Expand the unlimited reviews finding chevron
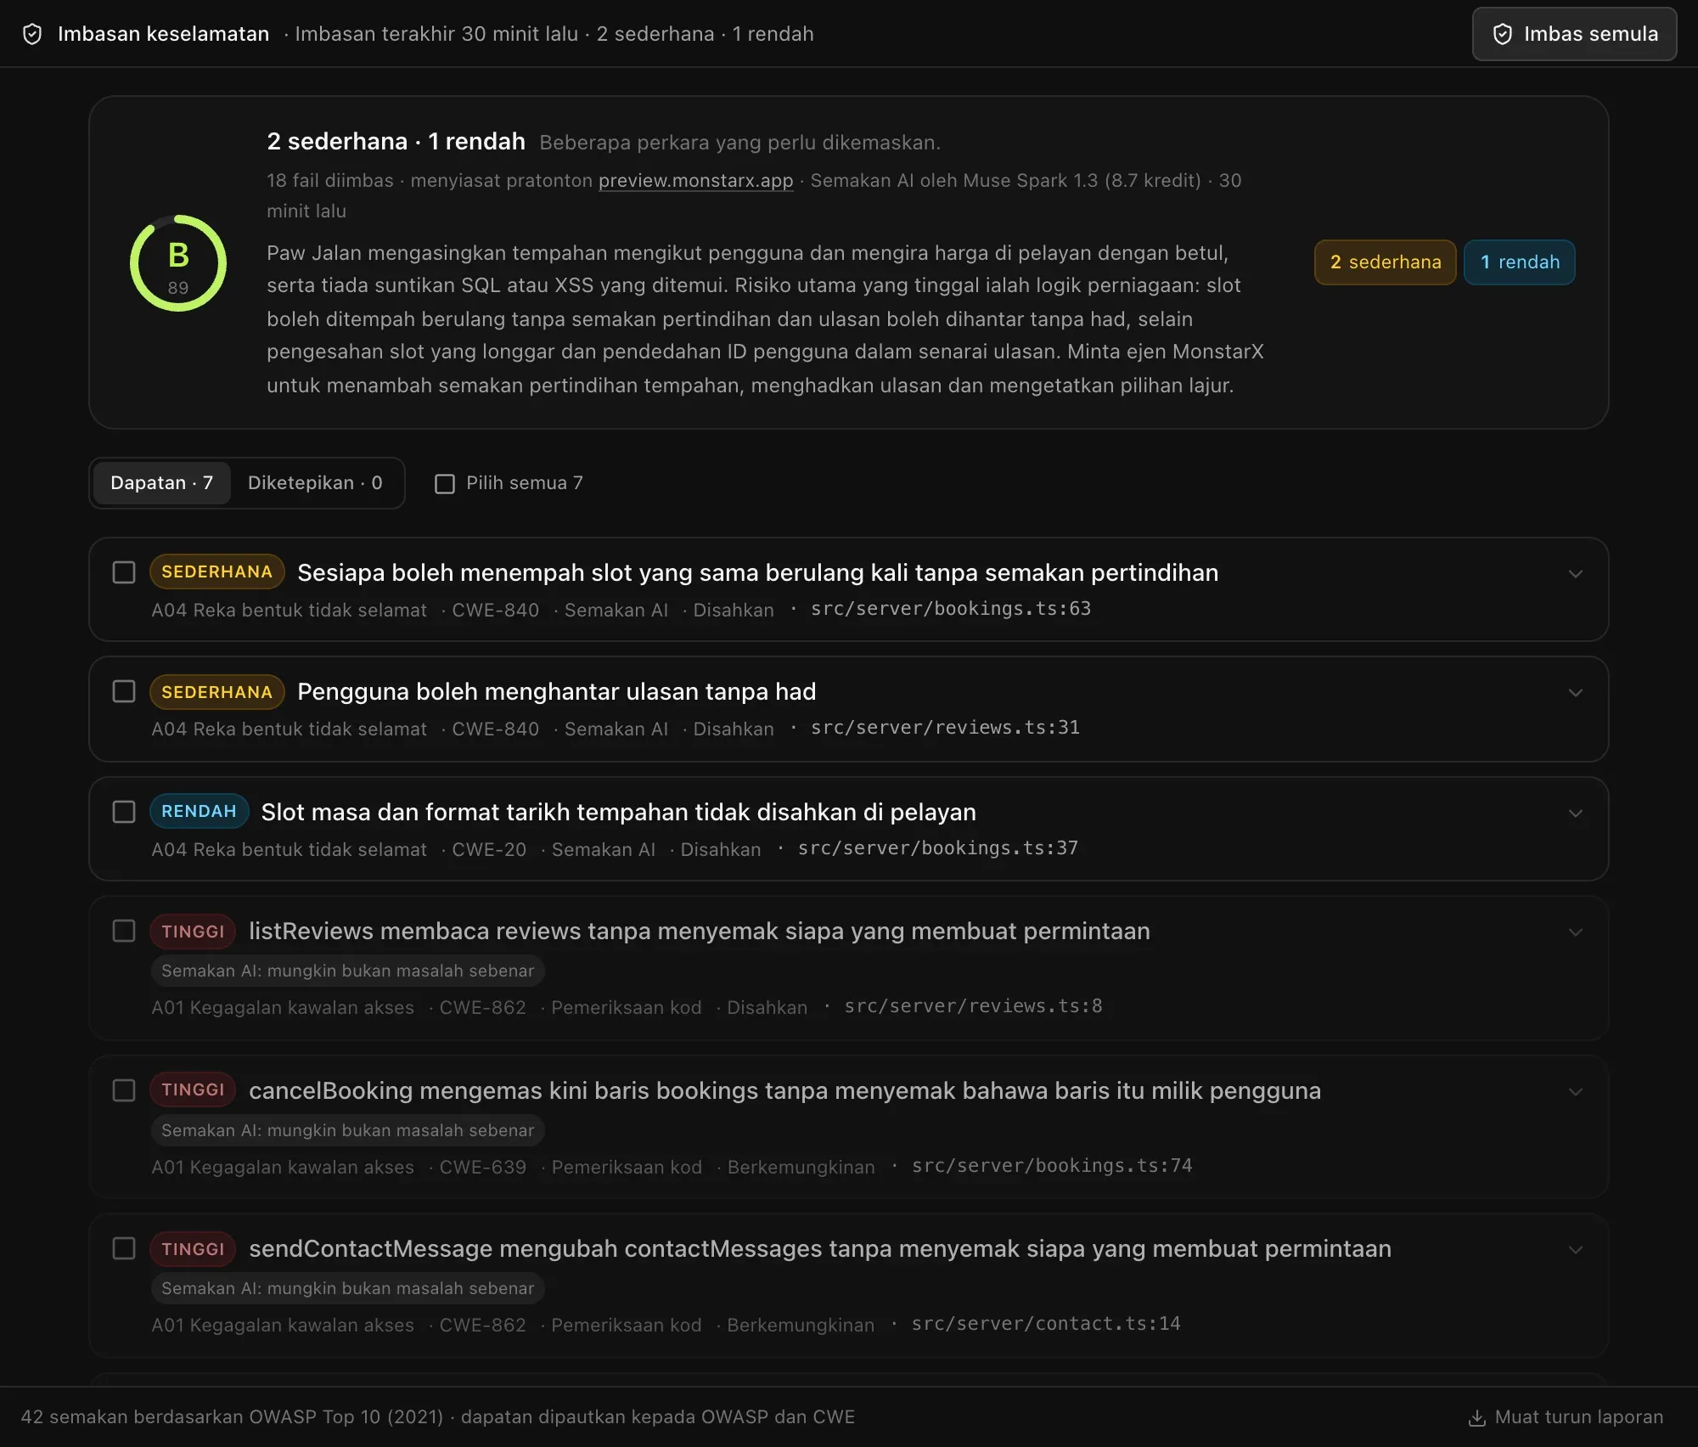1698x1447 pixels. point(1576,693)
